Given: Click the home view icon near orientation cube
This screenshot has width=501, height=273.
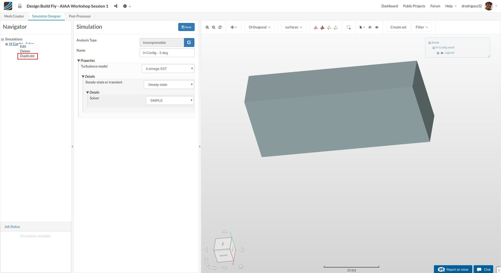Looking at the screenshot, I should [x=241, y=266].
